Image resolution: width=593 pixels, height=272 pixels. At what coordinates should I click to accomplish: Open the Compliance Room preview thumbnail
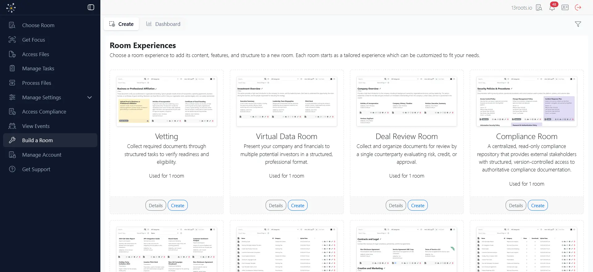[527, 101]
